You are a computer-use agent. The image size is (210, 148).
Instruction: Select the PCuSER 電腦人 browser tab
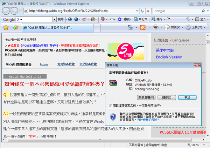(x=58, y=28)
